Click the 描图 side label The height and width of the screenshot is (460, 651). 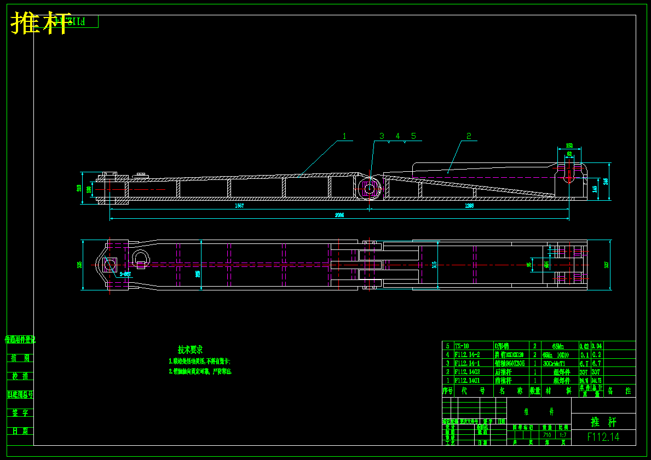point(20,358)
